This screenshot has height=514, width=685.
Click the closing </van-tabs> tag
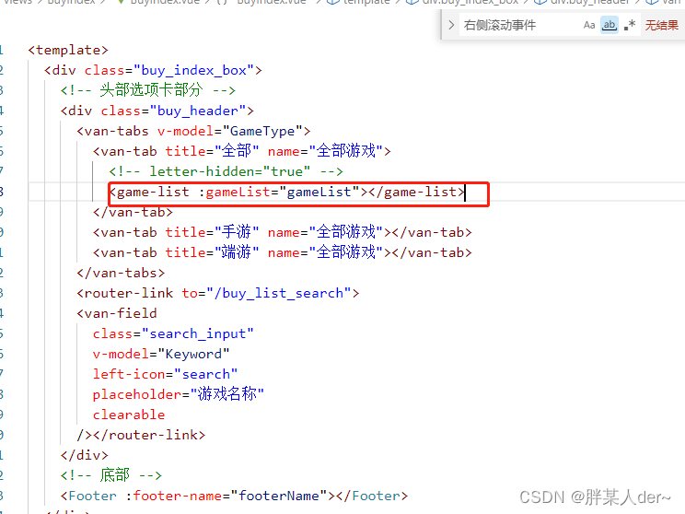click(x=121, y=273)
